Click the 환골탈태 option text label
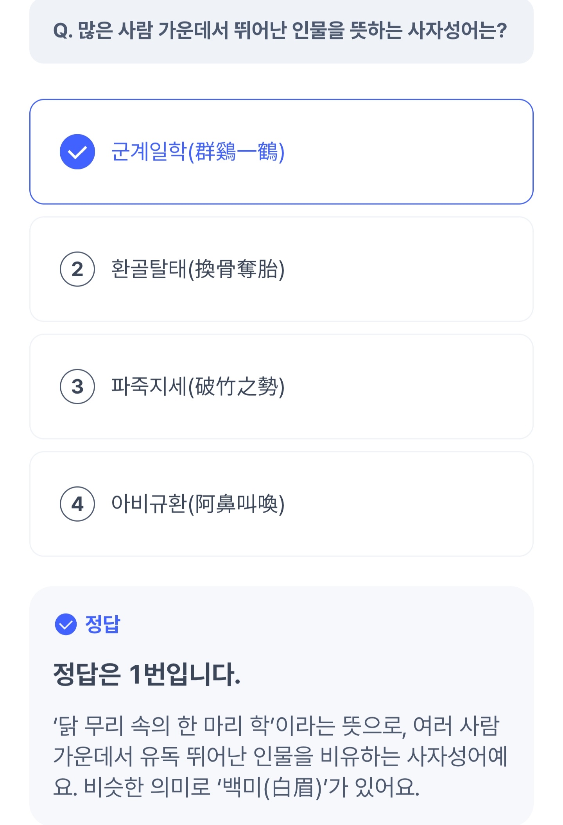Viewport: 563px width, 825px height. point(198,269)
